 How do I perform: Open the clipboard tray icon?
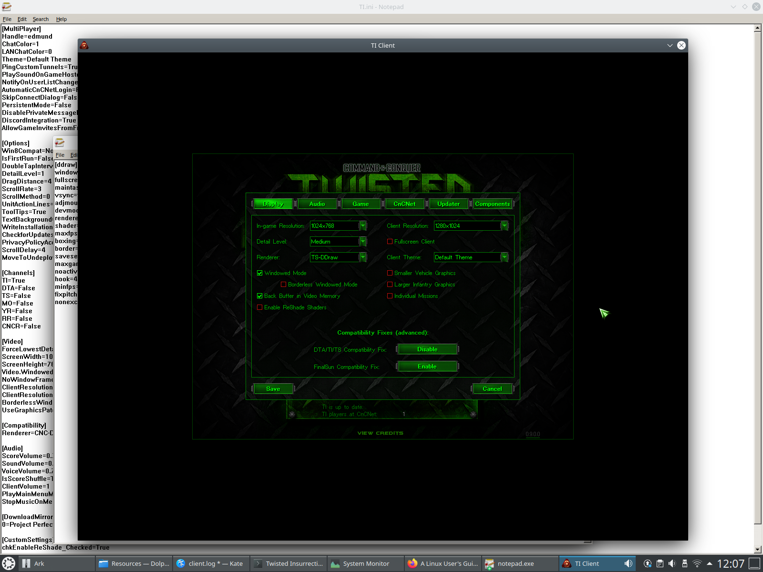coord(660,563)
